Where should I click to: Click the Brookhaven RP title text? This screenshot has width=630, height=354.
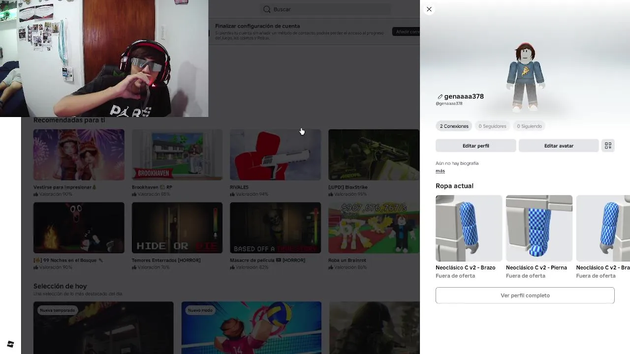pos(152,187)
